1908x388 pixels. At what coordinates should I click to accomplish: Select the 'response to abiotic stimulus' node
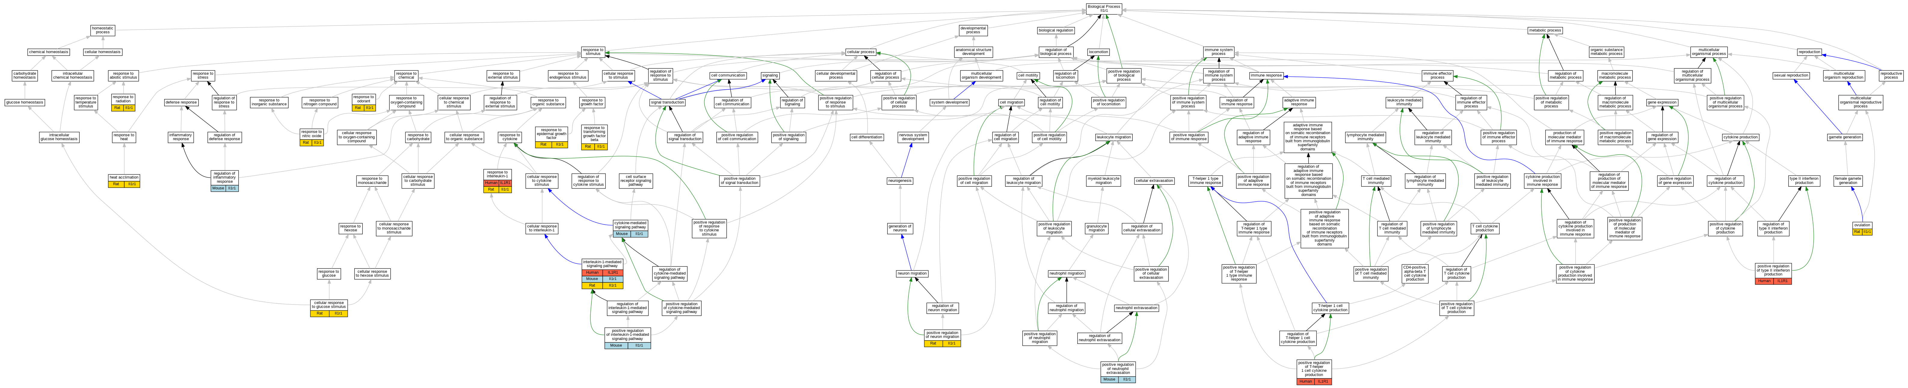pyautogui.click(x=123, y=75)
